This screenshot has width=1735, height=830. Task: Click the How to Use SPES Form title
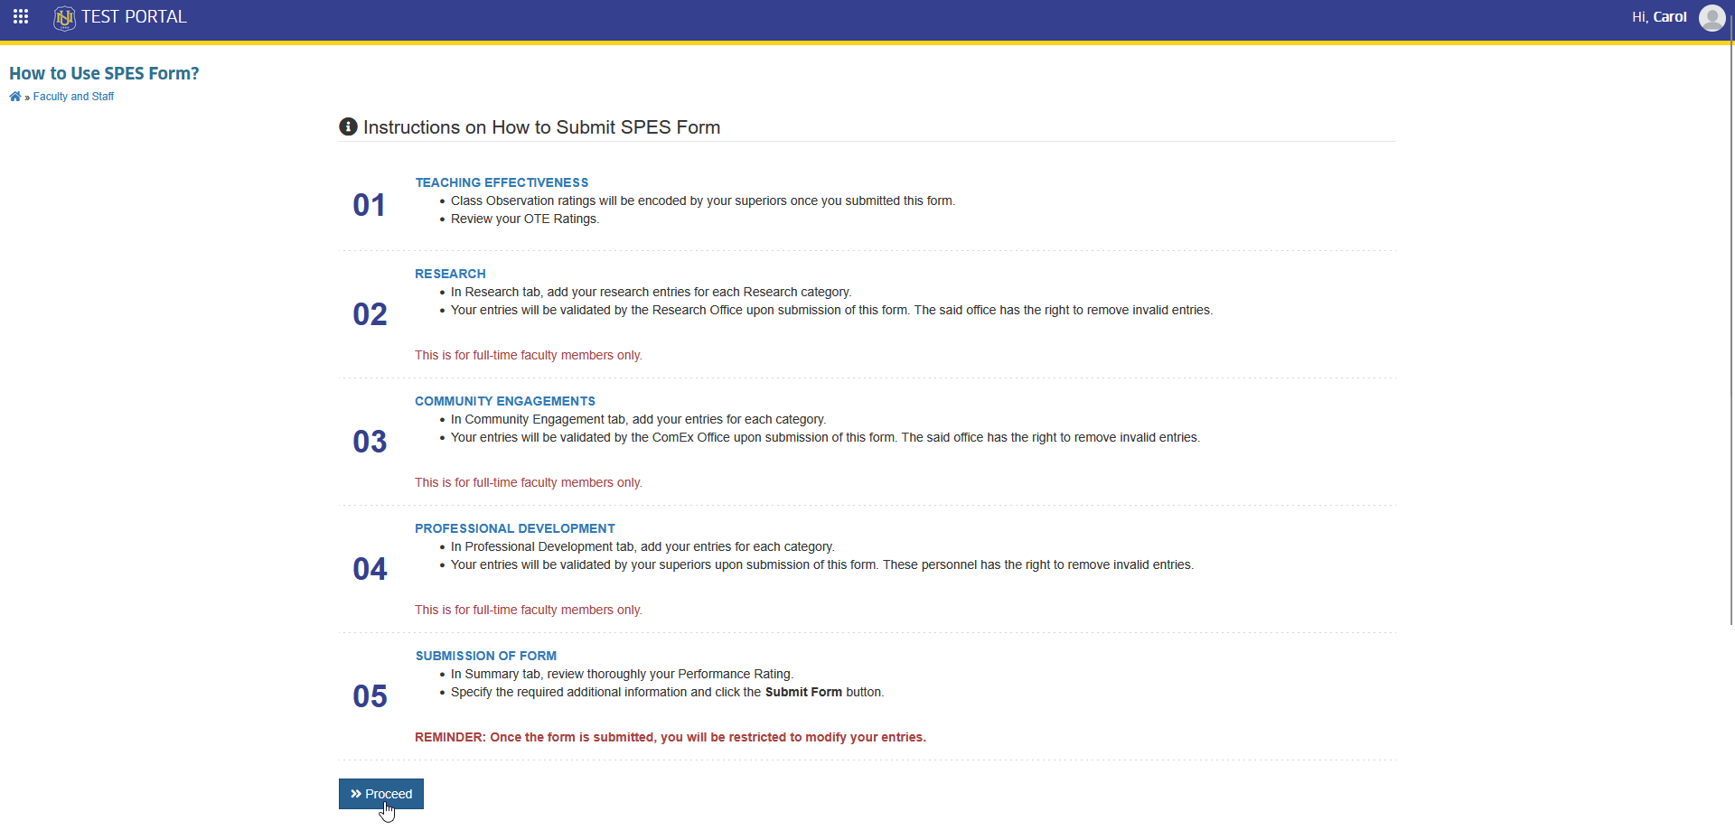[104, 73]
